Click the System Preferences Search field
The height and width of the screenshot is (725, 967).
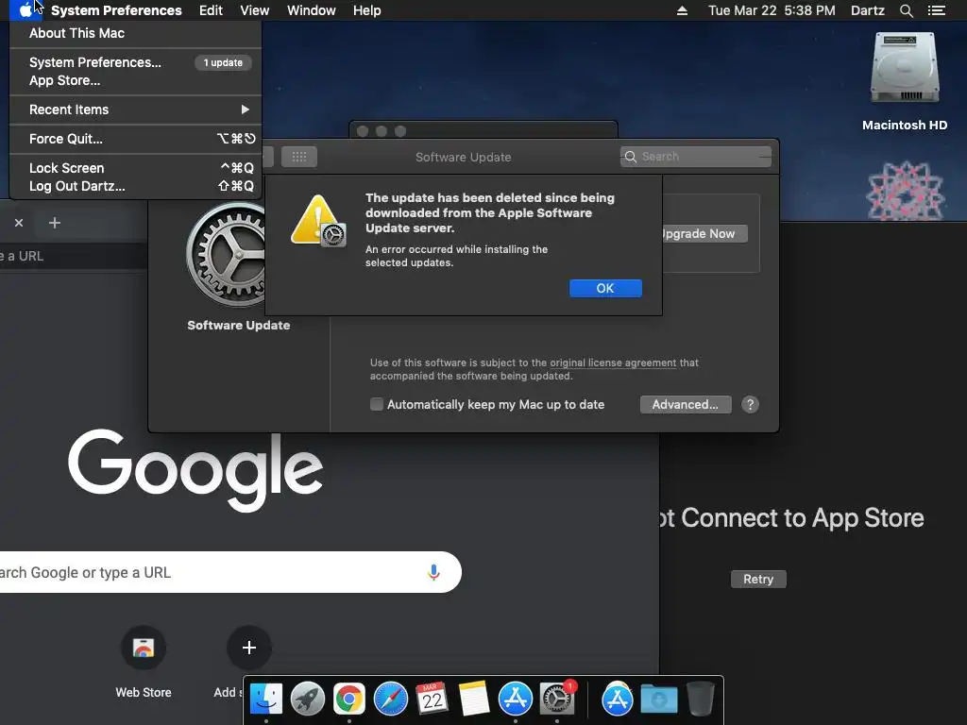tap(696, 157)
